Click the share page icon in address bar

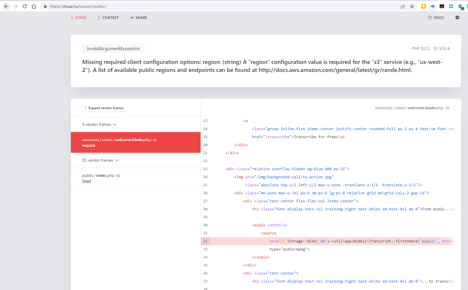pyautogui.click(x=403, y=6)
